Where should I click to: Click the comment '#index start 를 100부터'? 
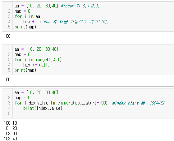click(139, 103)
